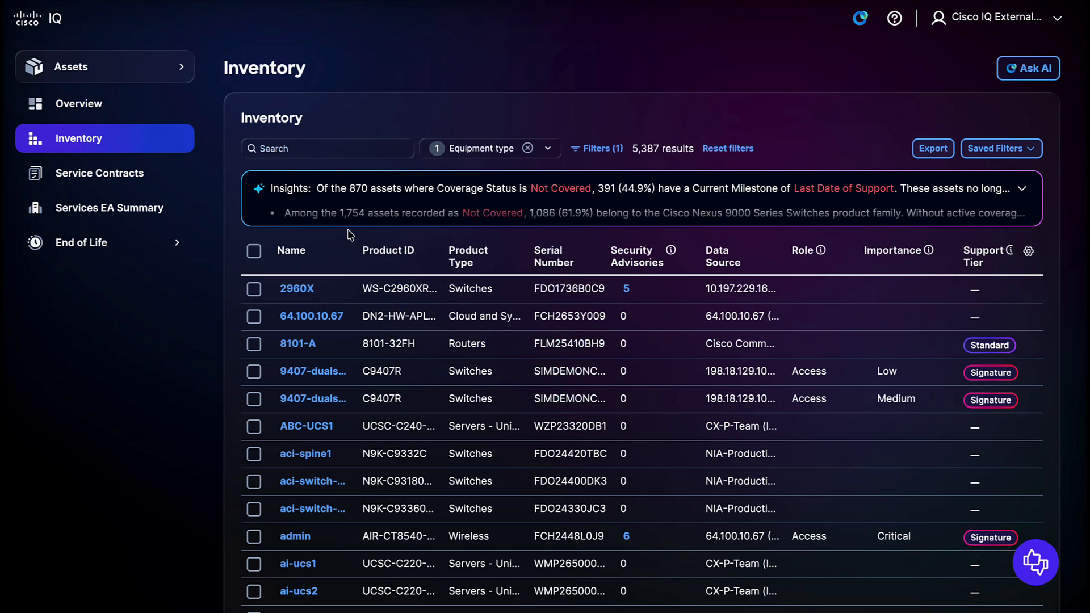1090x613 pixels.
Task: Open the help question mark icon
Action: [x=895, y=18]
